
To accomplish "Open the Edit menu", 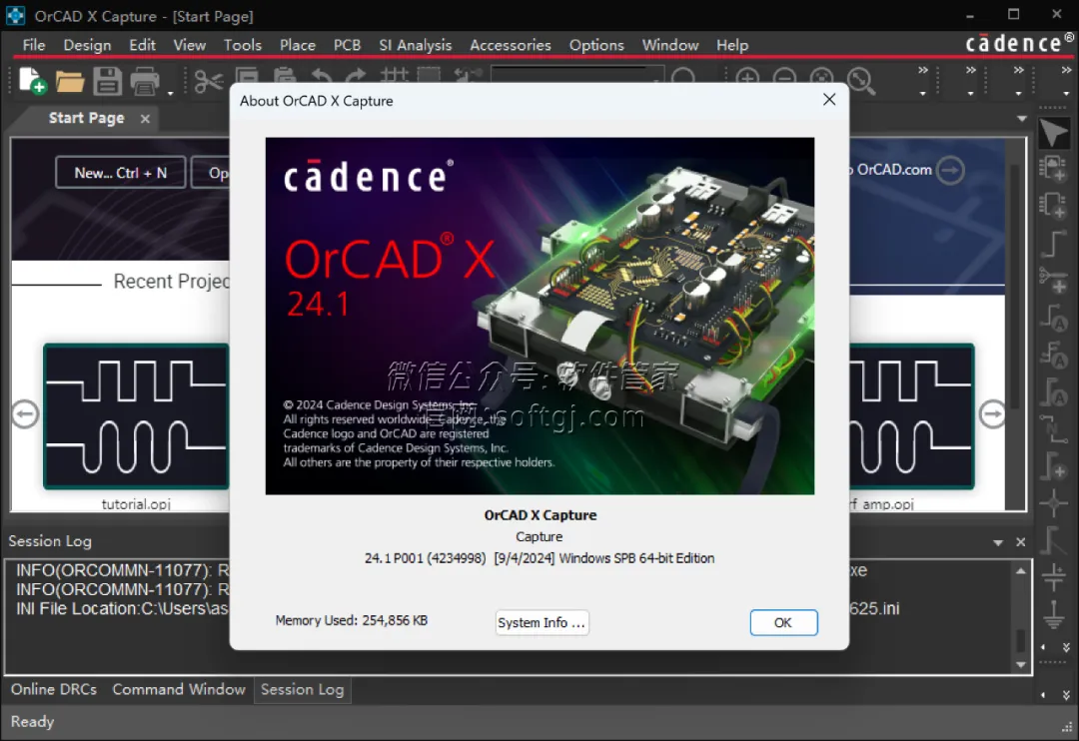I will (143, 45).
